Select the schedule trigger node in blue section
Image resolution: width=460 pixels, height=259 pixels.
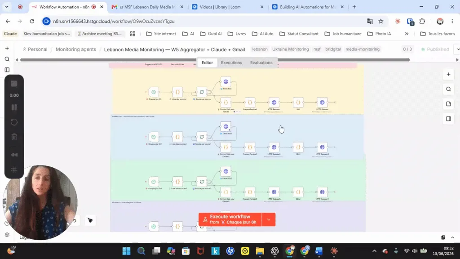tap(154, 137)
